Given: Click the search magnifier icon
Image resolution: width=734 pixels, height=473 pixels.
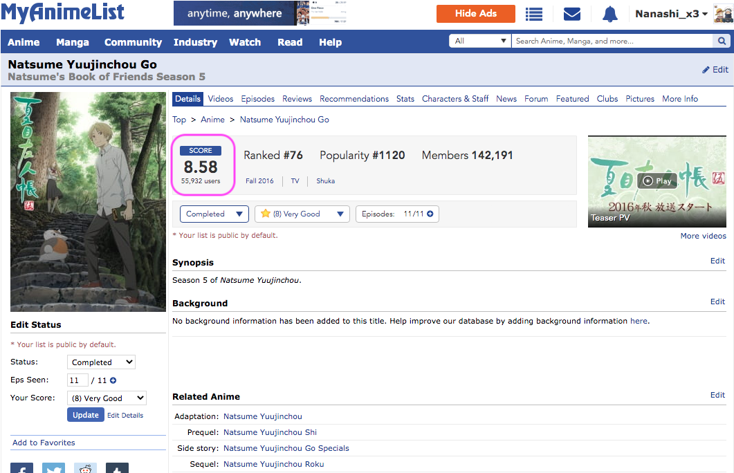Looking at the screenshot, I should (722, 41).
